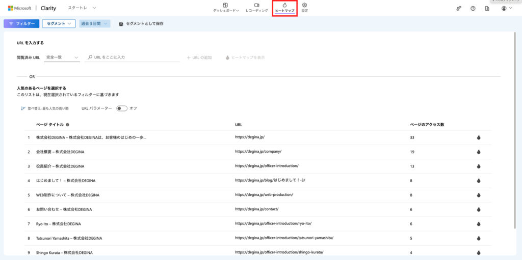
Task: Open the 過去 3 日間 date range dropdown
Action: point(94,24)
